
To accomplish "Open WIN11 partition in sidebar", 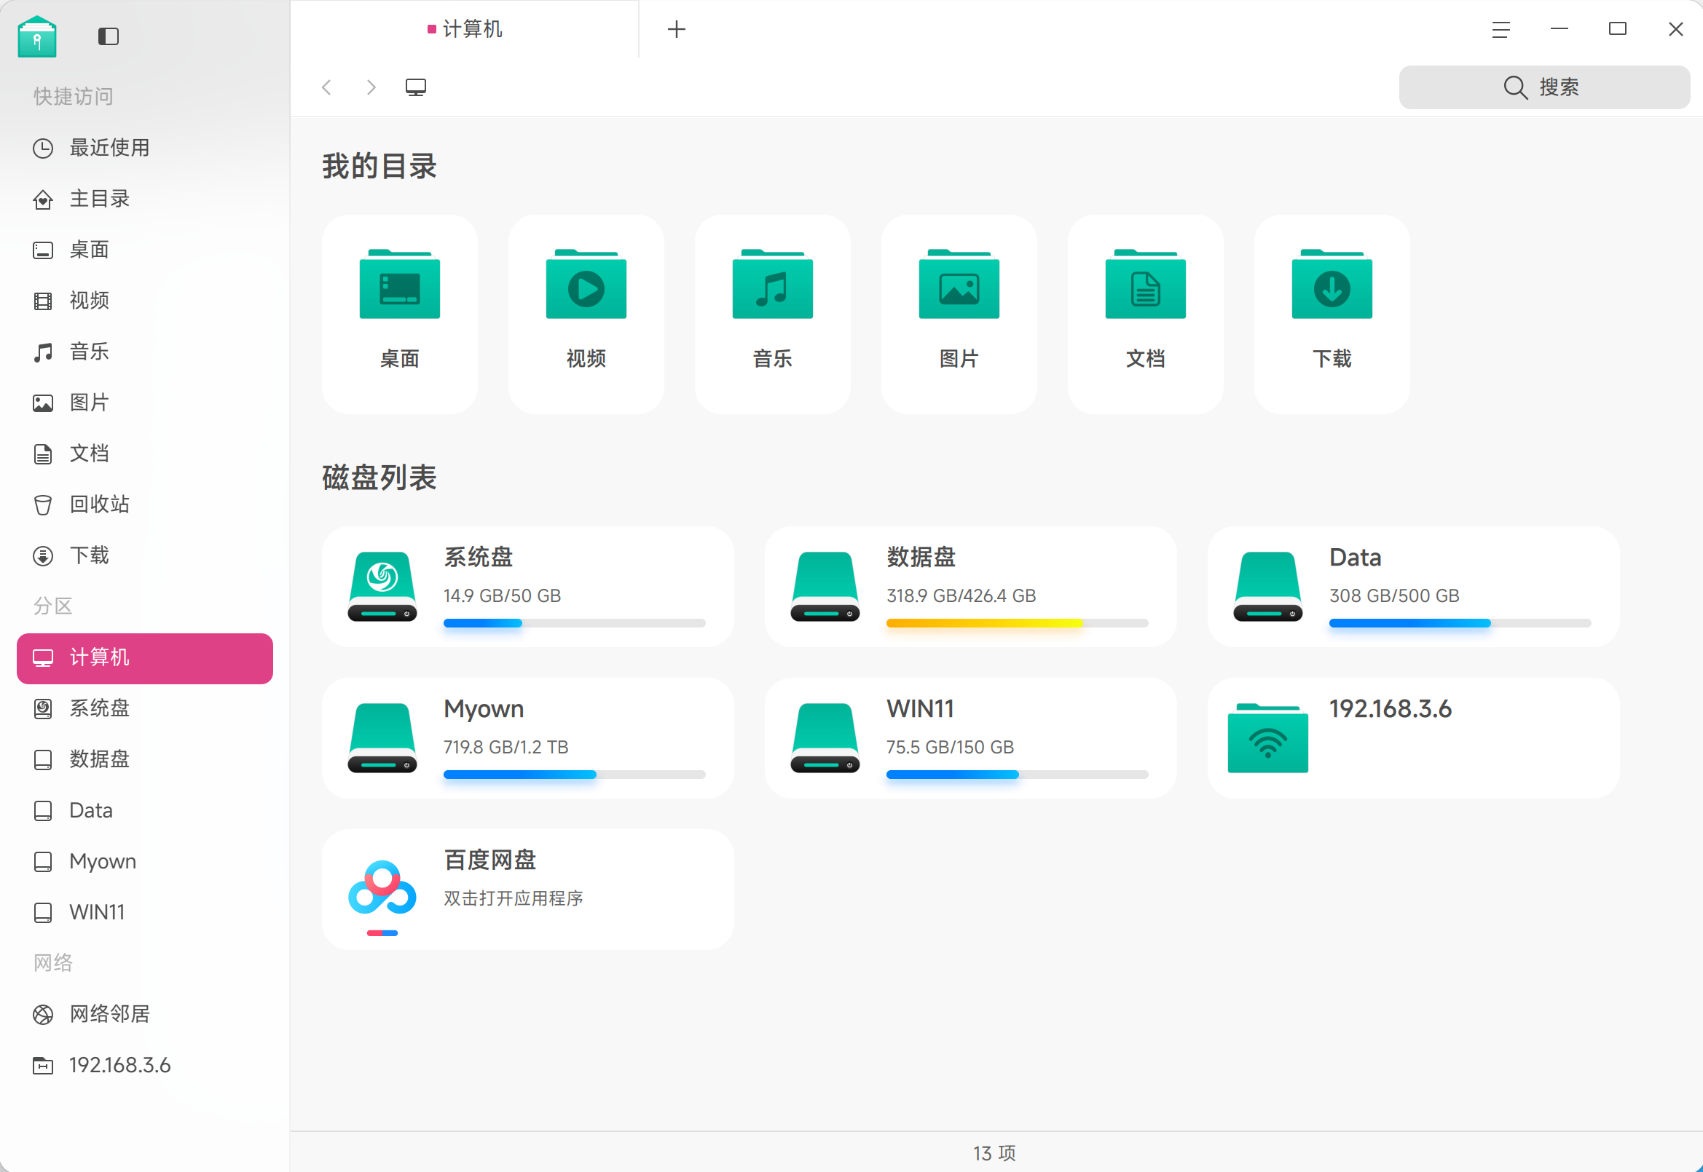I will point(145,912).
